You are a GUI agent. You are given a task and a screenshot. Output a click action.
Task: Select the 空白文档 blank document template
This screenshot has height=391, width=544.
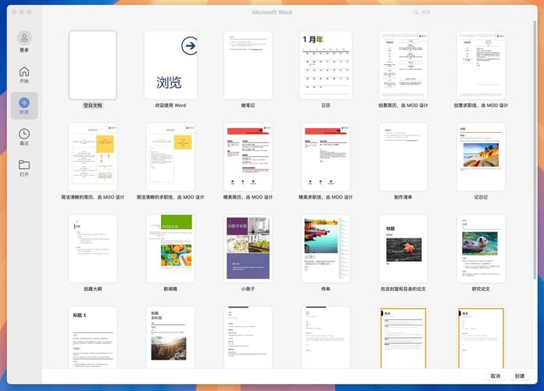93,65
